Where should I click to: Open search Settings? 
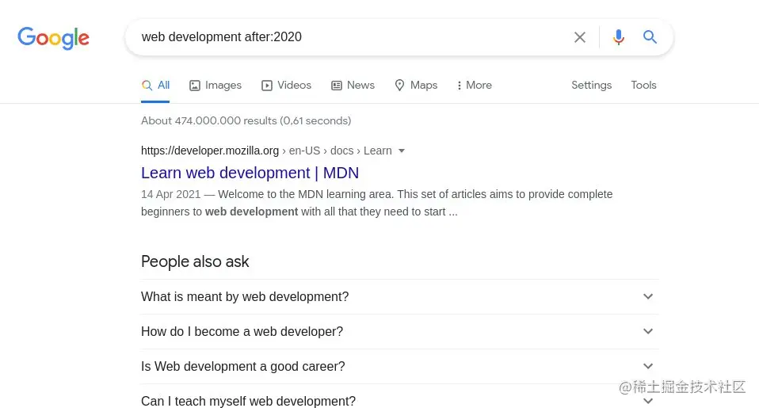coord(591,86)
